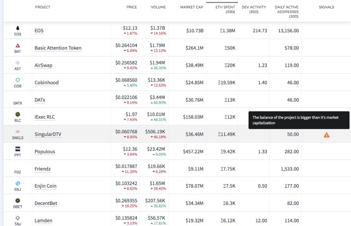
Task: Sort table by Volume column header
Action: tap(158, 7)
